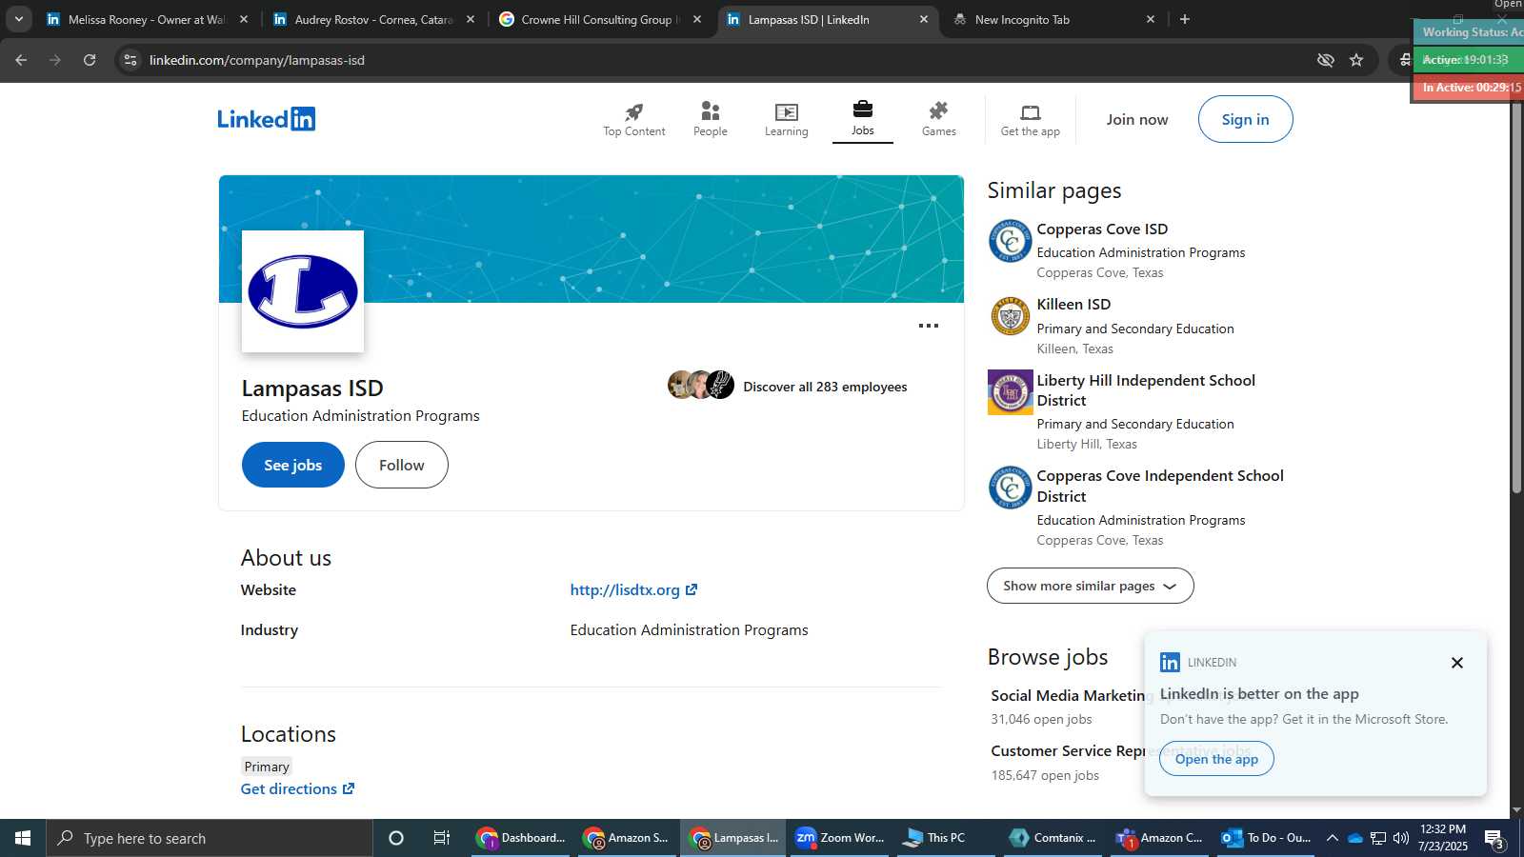Open Cortana circle on taskbar
This screenshot has height=857, width=1524.
396,838
